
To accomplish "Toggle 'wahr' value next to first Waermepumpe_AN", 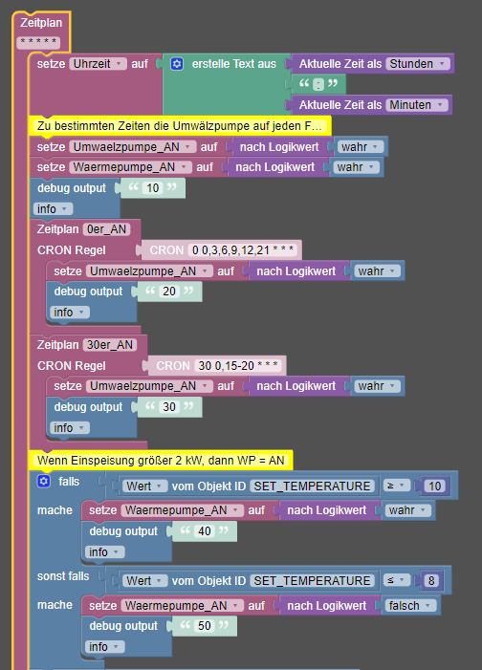I will point(356,167).
